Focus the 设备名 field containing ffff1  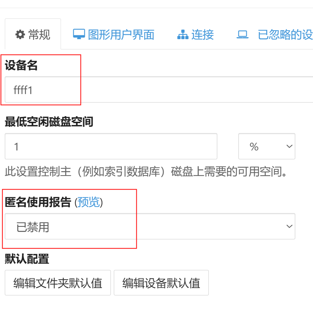coord(159,90)
